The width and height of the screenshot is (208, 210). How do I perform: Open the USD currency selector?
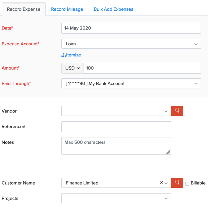tap(72, 68)
